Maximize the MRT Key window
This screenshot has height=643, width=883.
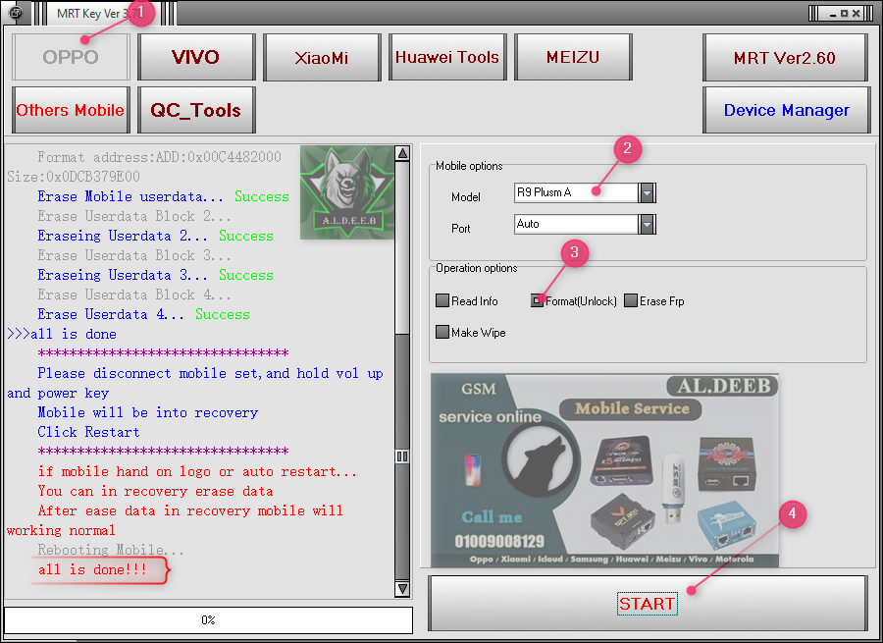pyautogui.click(x=844, y=13)
